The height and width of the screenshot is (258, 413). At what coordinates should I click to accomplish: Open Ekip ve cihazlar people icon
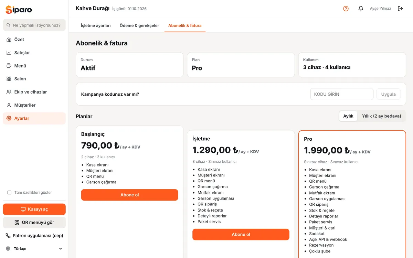(x=9, y=92)
